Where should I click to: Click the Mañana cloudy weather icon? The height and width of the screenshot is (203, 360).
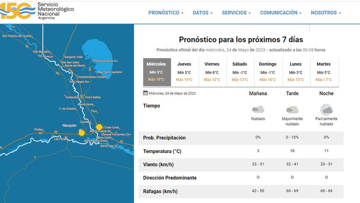tap(258, 110)
